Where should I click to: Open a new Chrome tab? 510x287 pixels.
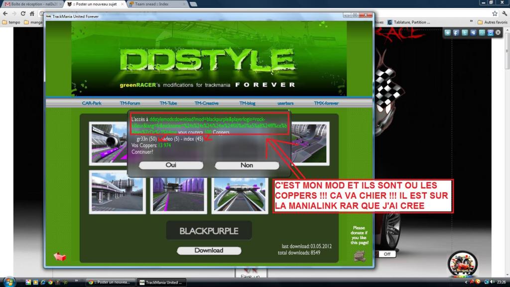(194, 4)
